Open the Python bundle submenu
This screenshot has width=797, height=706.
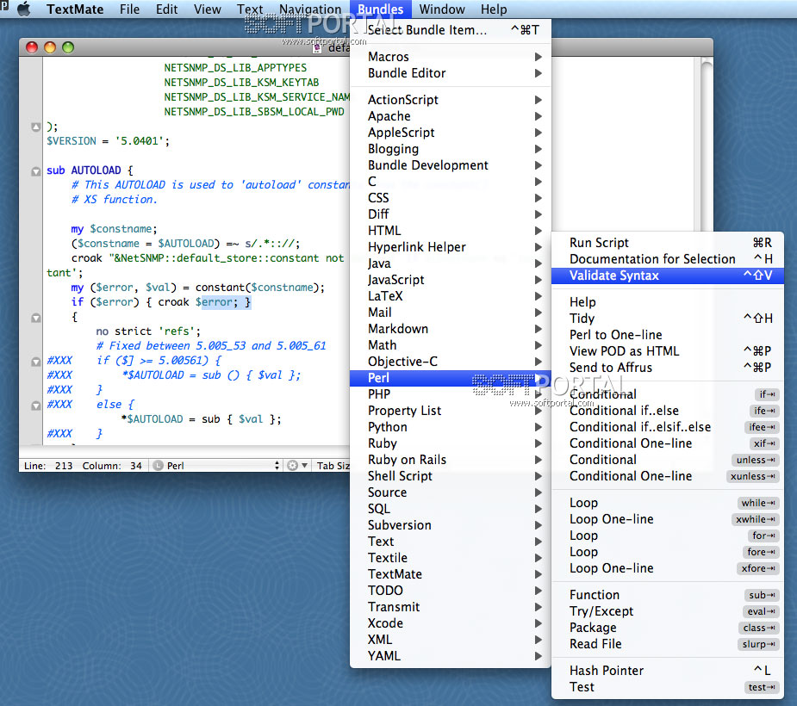(x=451, y=427)
